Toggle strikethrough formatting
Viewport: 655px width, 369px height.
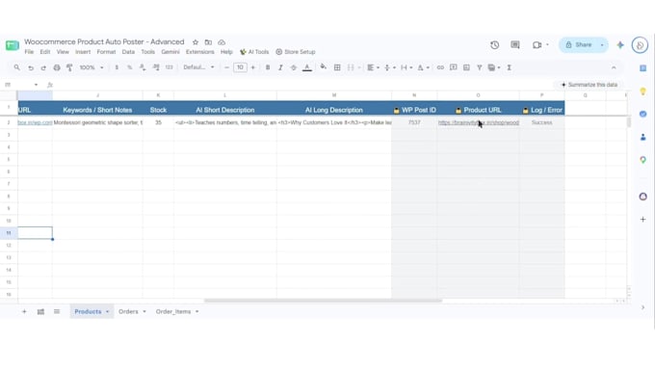coord(293,67)
